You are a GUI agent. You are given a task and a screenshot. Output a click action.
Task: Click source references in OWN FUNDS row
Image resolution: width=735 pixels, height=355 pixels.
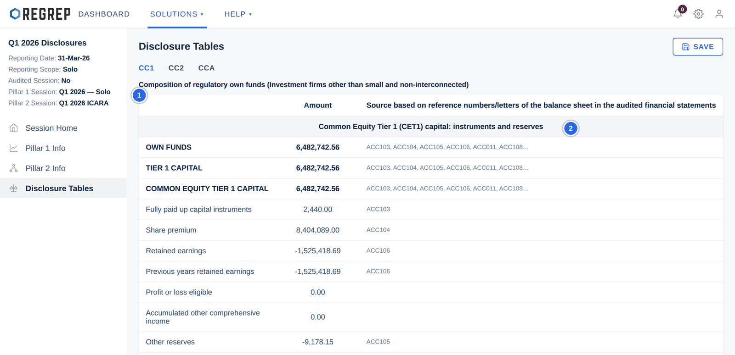click(x=447, y=147)
